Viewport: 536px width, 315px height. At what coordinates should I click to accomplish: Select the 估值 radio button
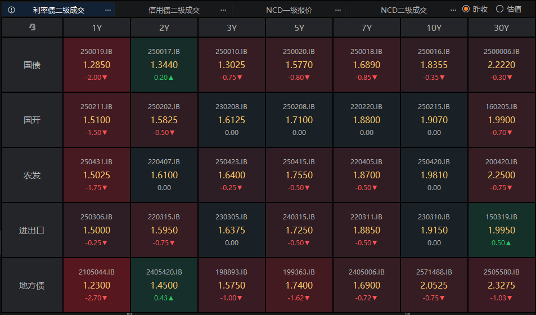coord(499,9)
